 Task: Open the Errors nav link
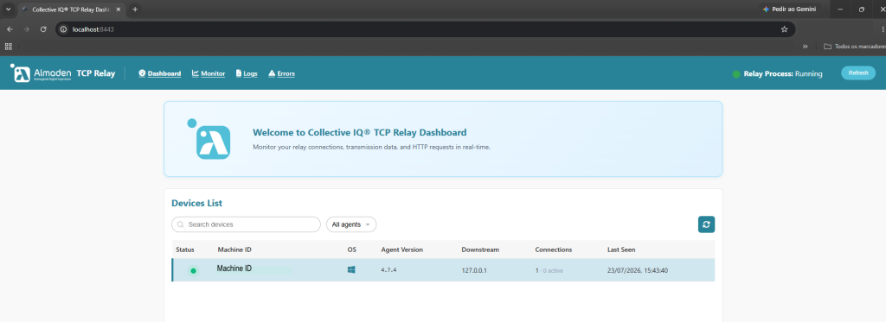click(281, 73)
